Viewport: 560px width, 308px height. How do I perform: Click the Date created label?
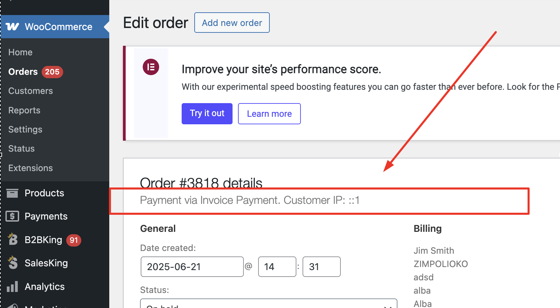pos(168,248)
